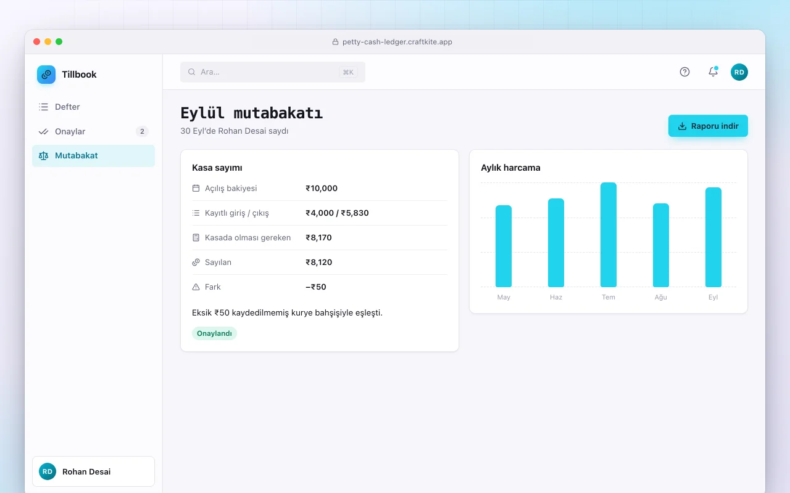Click the Defter list icon in sidebar

coord(43,107)
